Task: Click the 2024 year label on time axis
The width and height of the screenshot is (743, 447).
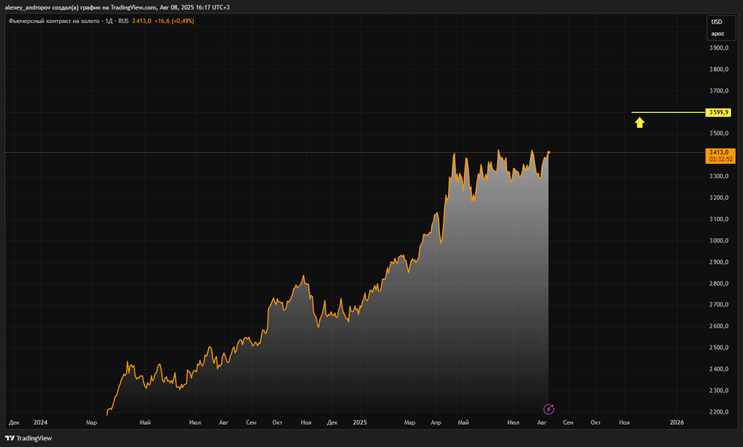Action: pos(40,422)
